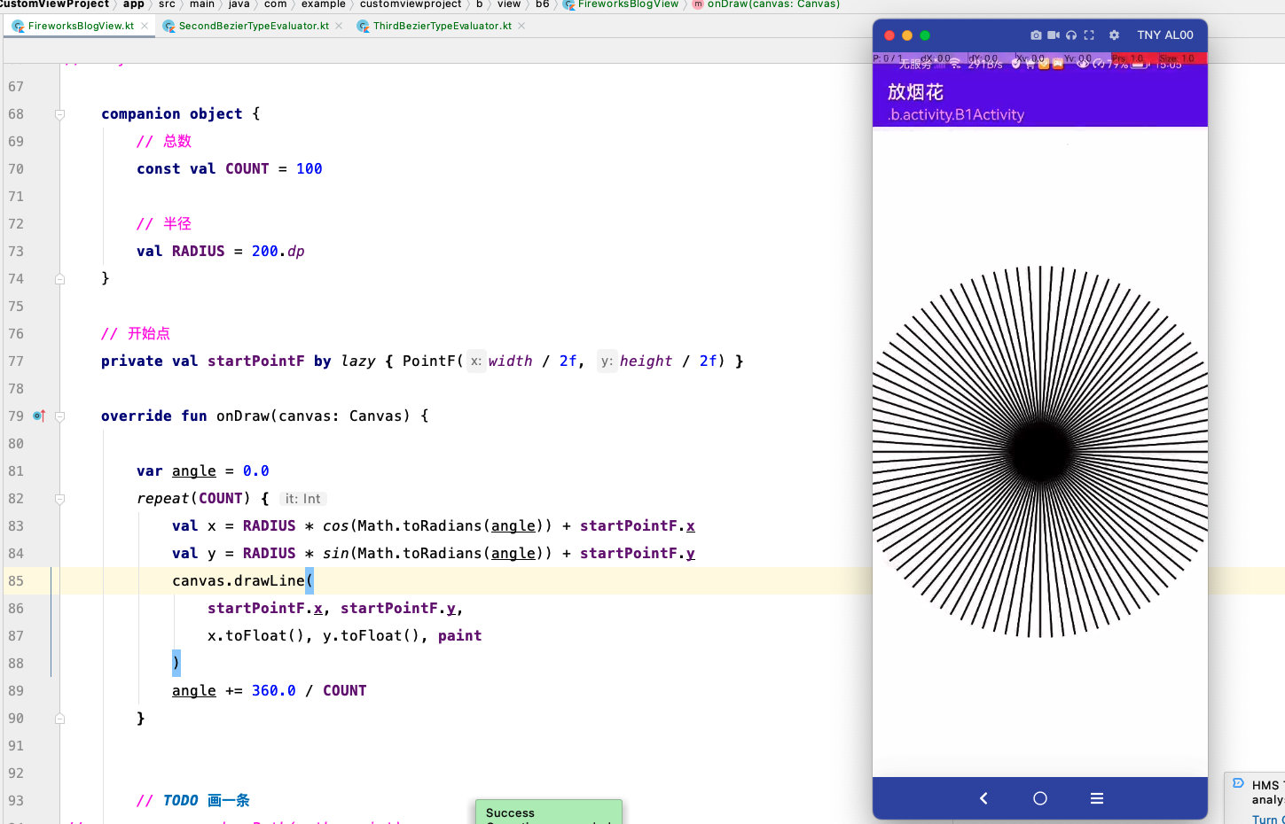The height and width of the screenshot is (824, 1285).
Task: Click 360.0 value on line 89
Action: click(x=274, y=691)
